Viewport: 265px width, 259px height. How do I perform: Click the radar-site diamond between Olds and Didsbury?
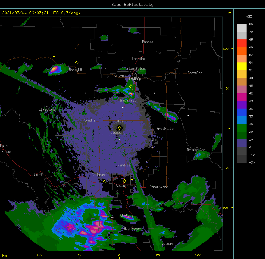(x=119, y=128)
